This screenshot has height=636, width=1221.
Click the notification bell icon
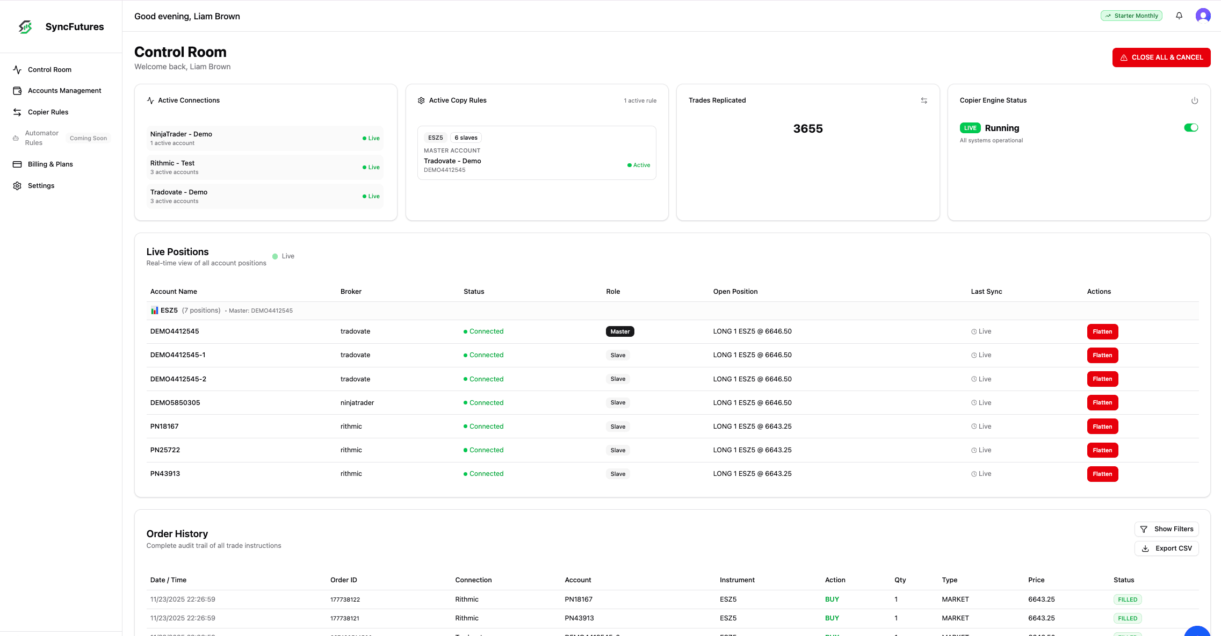1179,16
